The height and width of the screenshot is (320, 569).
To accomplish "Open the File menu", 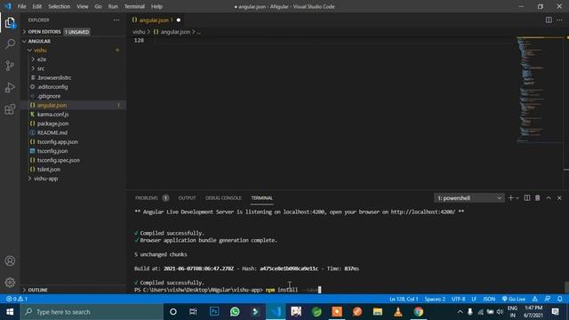I will point(21,6).
